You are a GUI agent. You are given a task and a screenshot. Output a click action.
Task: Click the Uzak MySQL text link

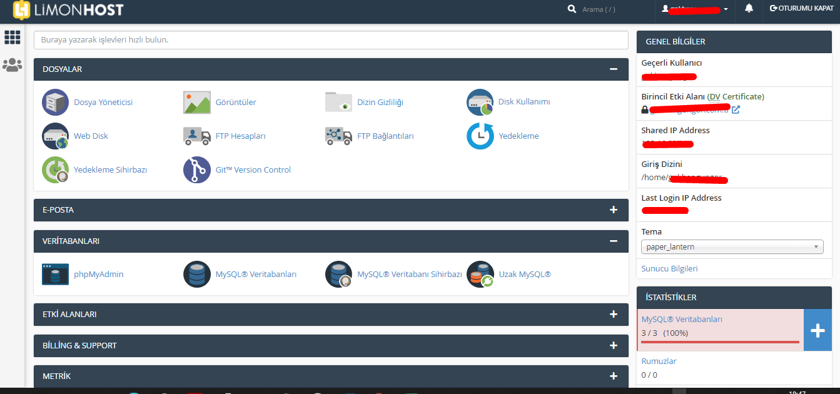pyautogui.click(x=525, y=274)
